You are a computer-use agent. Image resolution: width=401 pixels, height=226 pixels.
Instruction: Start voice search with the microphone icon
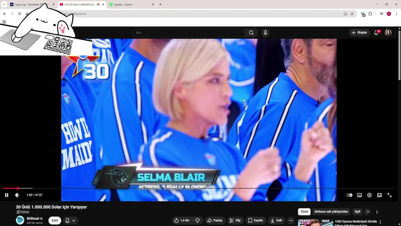click(265, 33)
